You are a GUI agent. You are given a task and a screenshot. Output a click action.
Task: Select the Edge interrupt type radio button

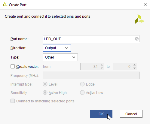click(x=82, y=84)
